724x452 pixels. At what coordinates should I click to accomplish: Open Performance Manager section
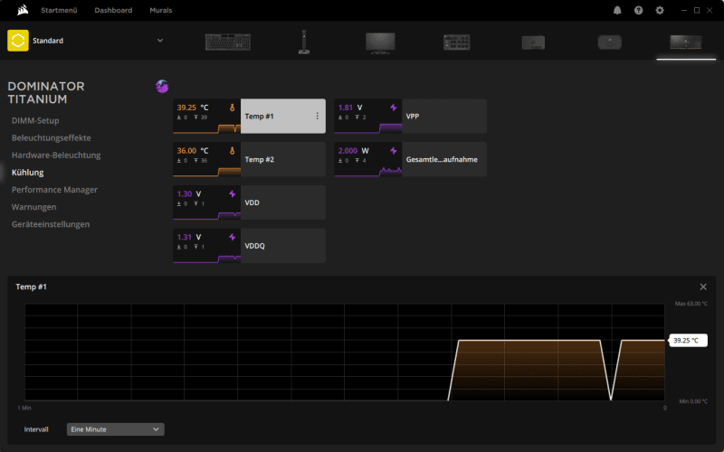coord(54,190)
